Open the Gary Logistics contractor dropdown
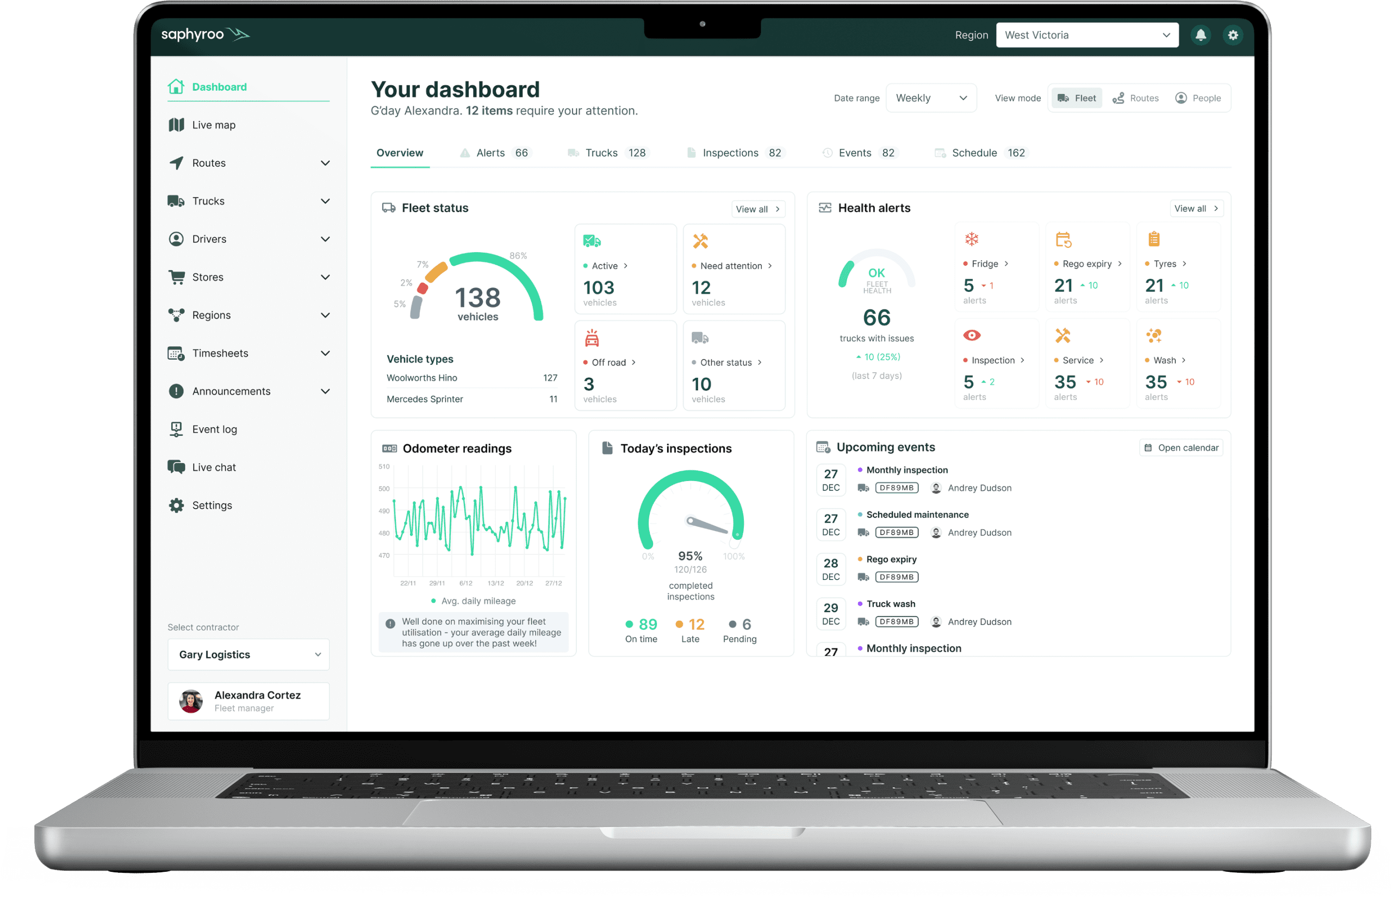 [x=248, y=654]
